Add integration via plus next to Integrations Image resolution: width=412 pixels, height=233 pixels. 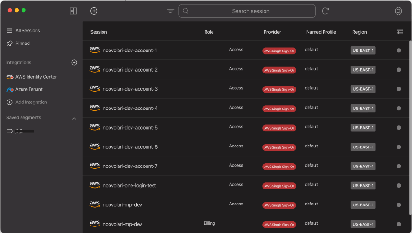[x=74, y=62]
